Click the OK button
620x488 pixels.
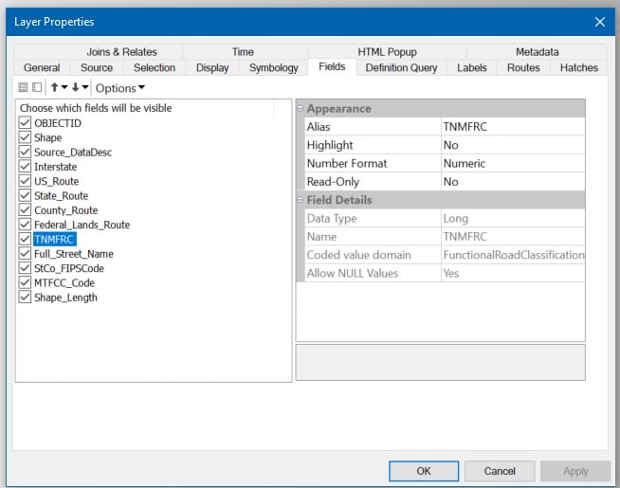point(424,471)
